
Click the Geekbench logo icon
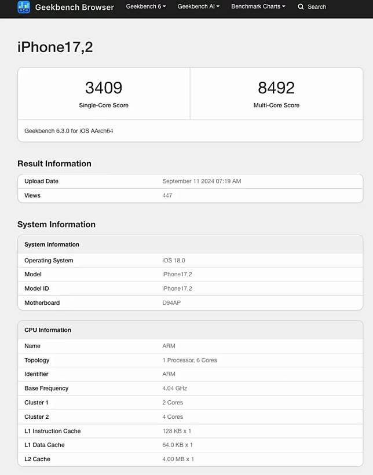[x=24, y=7]
